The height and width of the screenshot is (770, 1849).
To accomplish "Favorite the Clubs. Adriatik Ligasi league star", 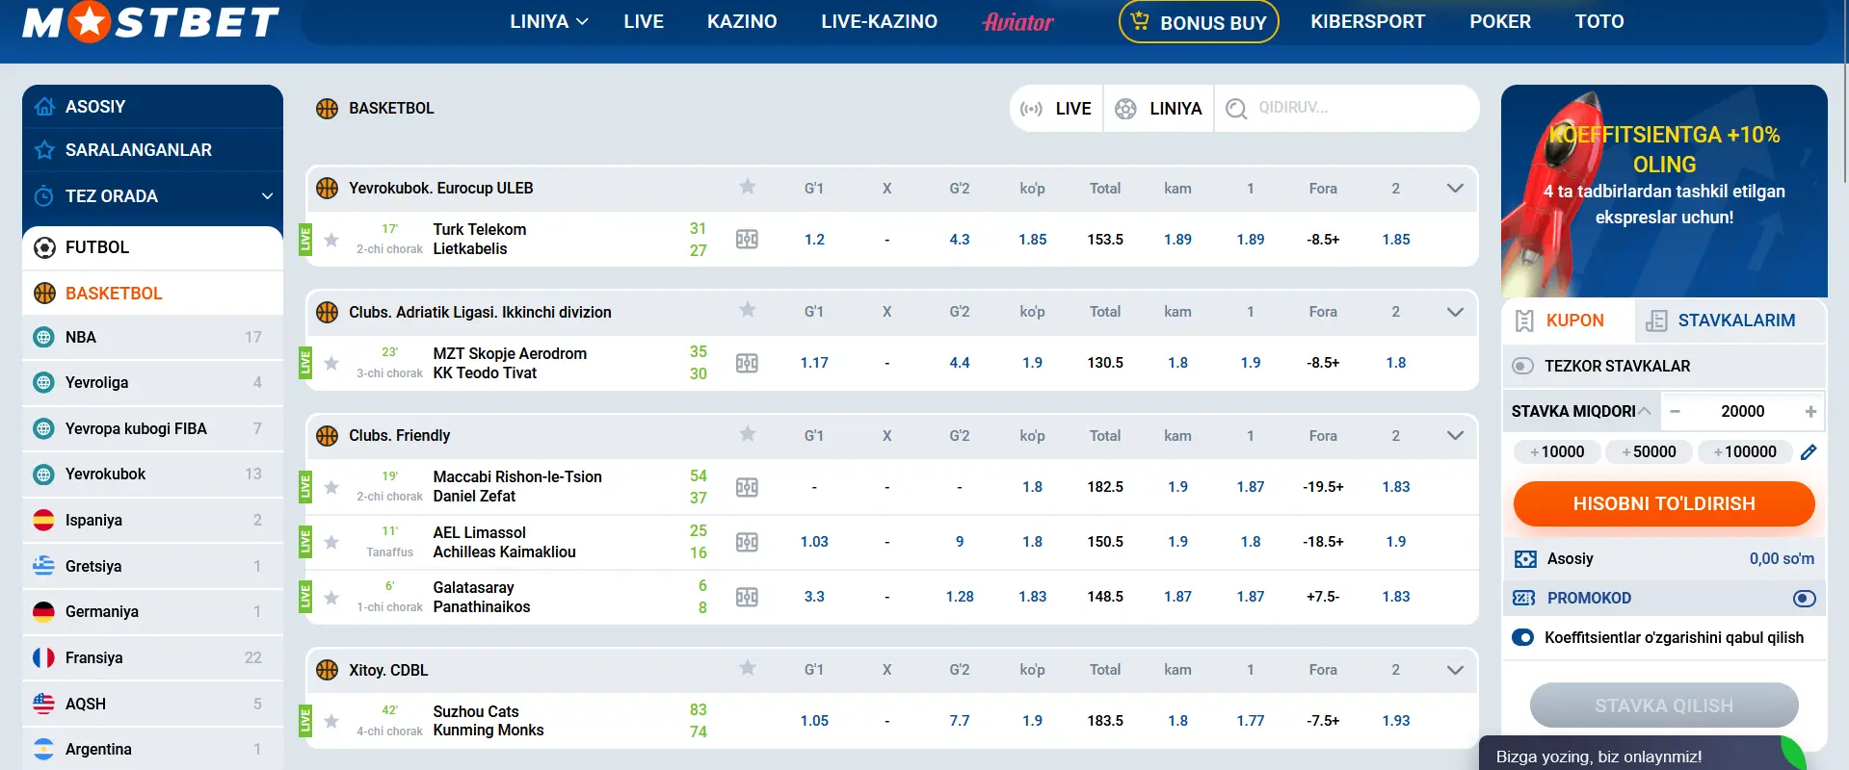I will 747,310.
